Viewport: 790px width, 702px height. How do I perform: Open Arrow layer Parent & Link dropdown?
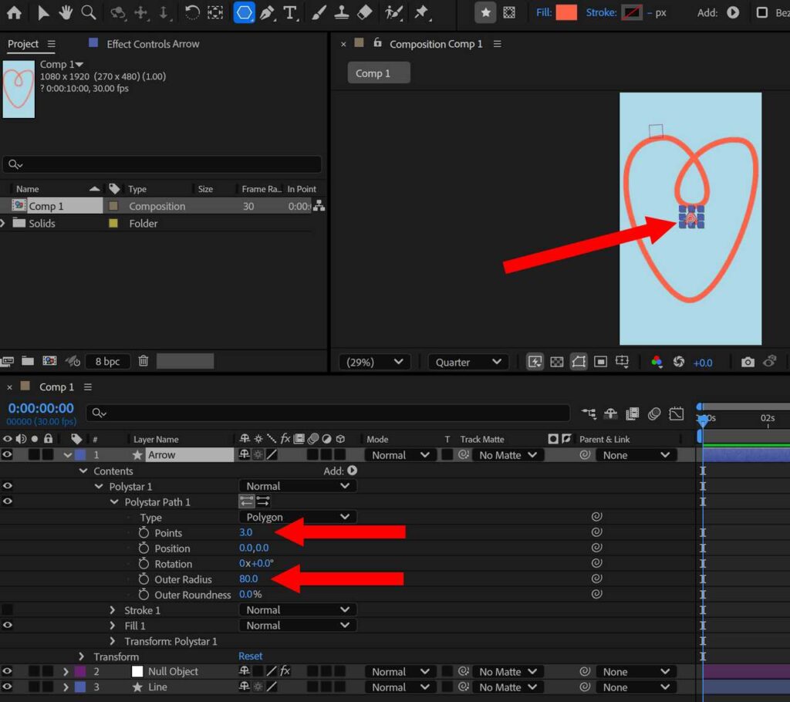[x=636, y=455]
